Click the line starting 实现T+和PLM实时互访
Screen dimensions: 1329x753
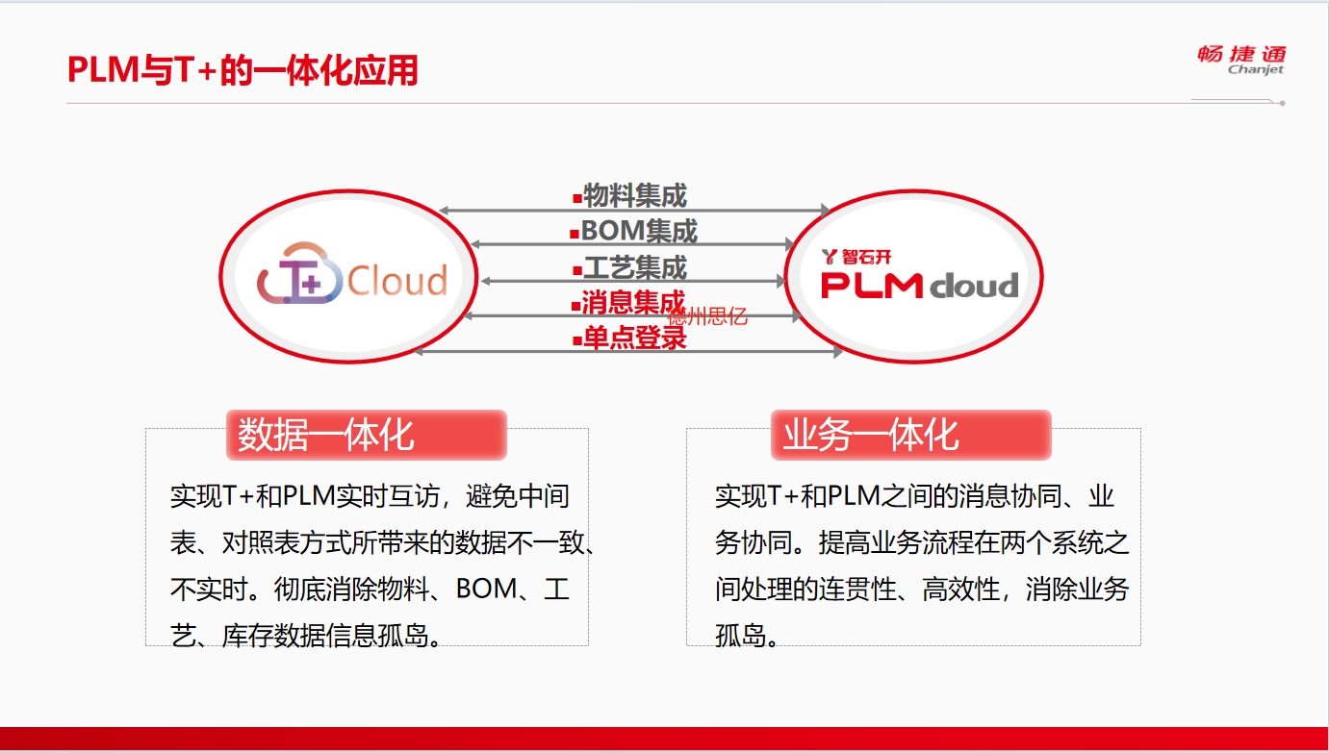(x=371, y=496)
